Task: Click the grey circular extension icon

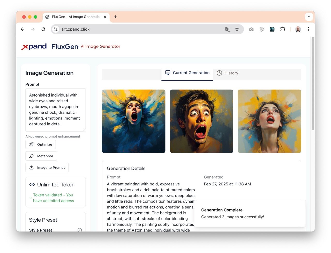Action: (262, 29)
